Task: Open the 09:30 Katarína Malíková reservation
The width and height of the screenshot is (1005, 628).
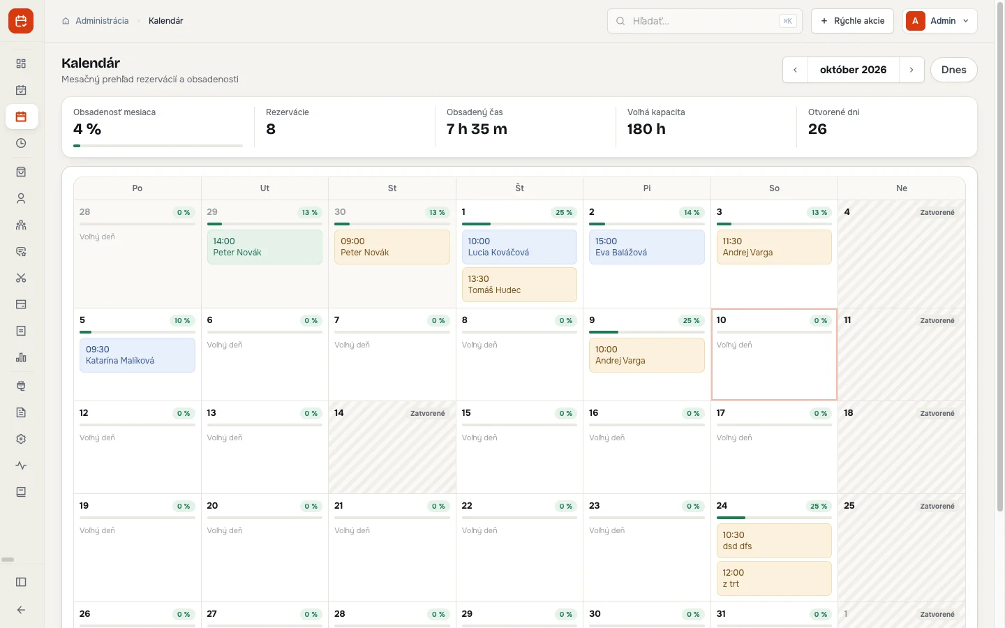Action: (137, 355)
